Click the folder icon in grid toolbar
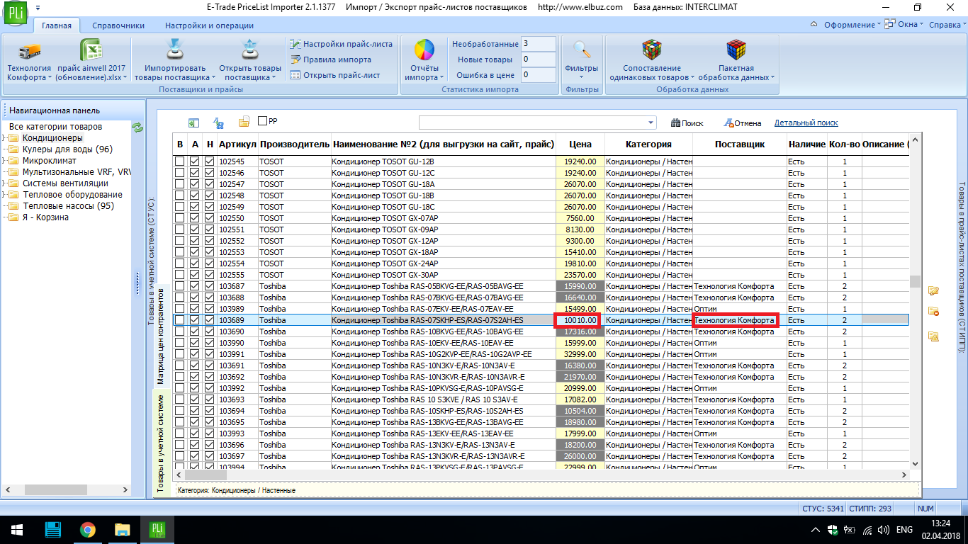This screenshot has height=544, width=968. click(x=244, y=123)
